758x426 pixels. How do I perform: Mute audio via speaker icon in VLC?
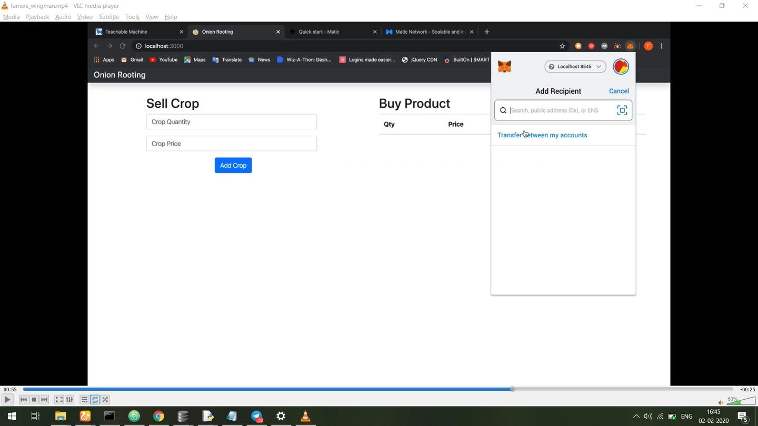pos(721,403)
